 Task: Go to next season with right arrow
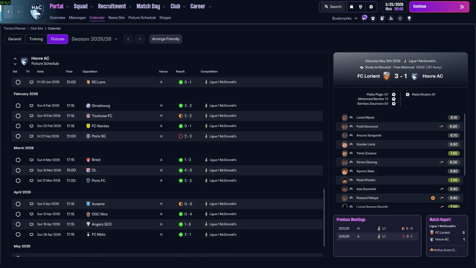click(139, 39)
